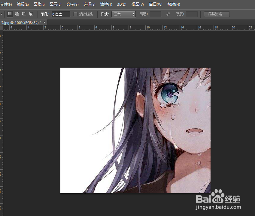
Task: Click the 高度 height field
Action: pyautogui.click(x=192, y=14)
